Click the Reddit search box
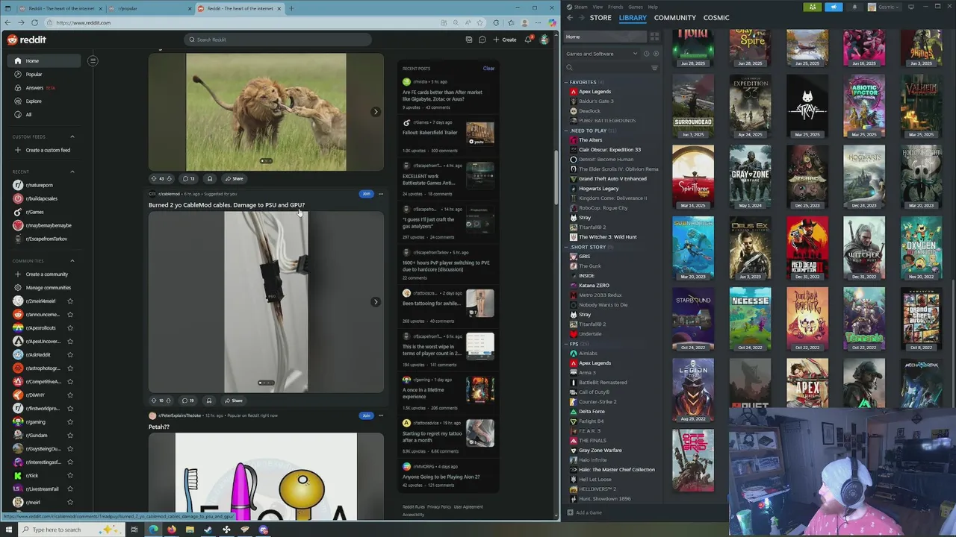 278,40
